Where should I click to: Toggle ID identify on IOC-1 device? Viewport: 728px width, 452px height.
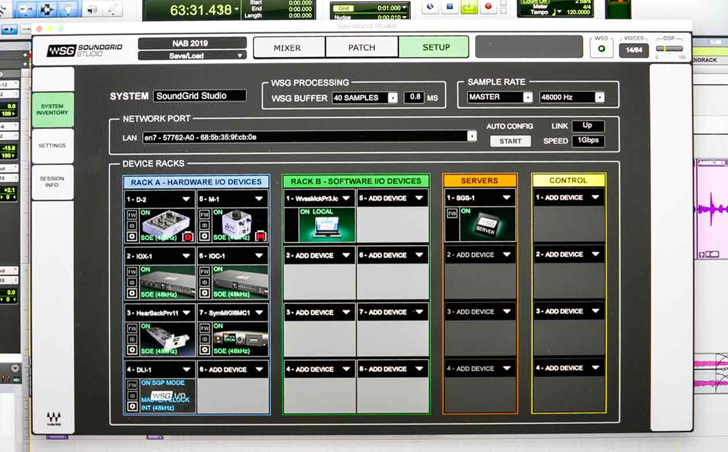pyautogui.click(x=205, y=282)
